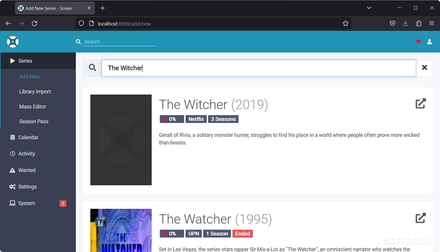The width and height of the screenshot is (440, 252).
Task: Click the Geralt of Rivia overview text
Action: pyautogui.click(x=289, y=139)
